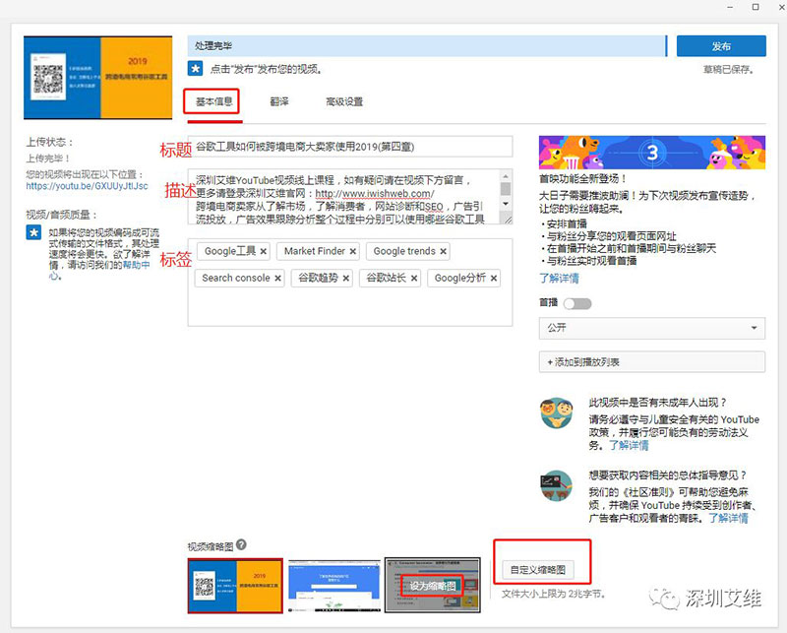Remove the 谷歌趋势 tag

click(x=346, y=279)
